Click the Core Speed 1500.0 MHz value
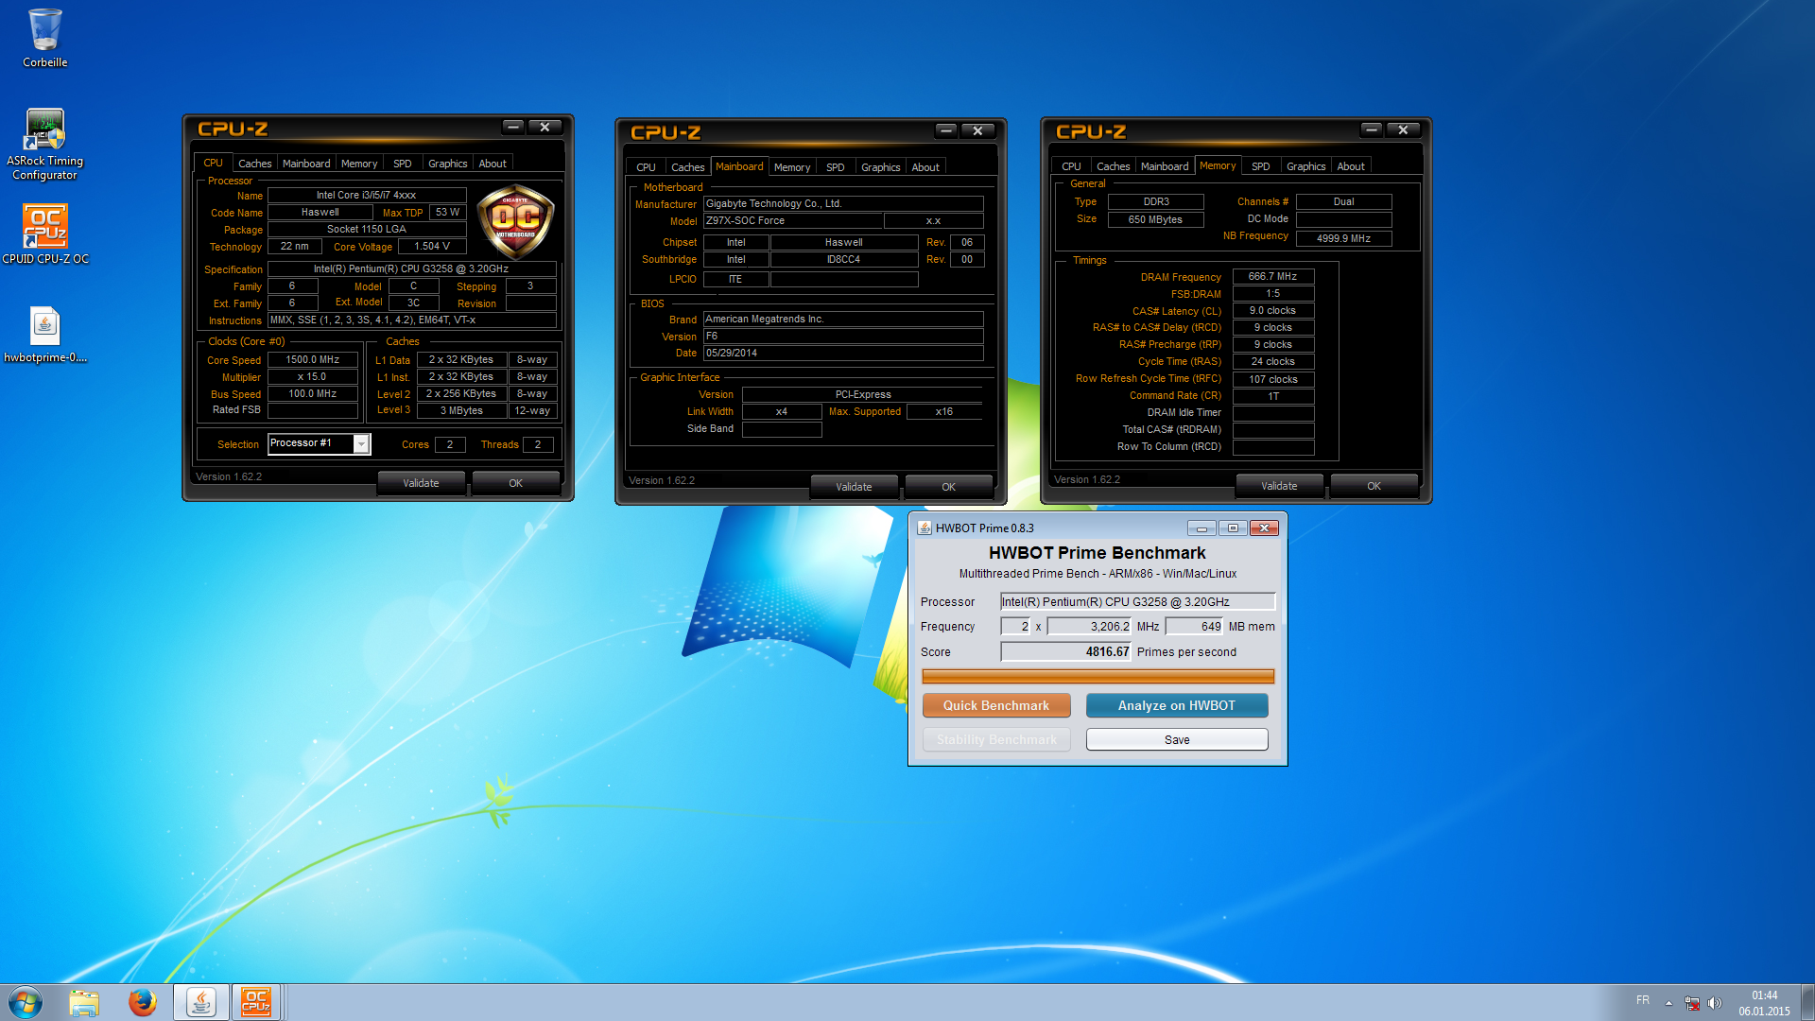 313,359
